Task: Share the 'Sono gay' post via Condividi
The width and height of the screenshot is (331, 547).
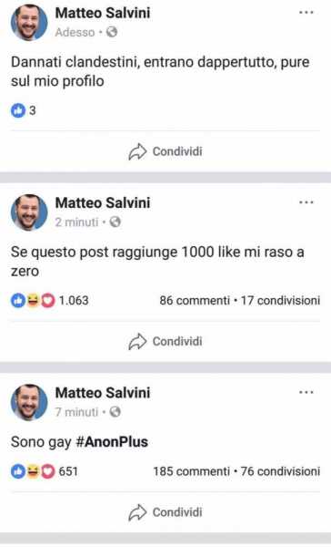Action: [165, 512]
